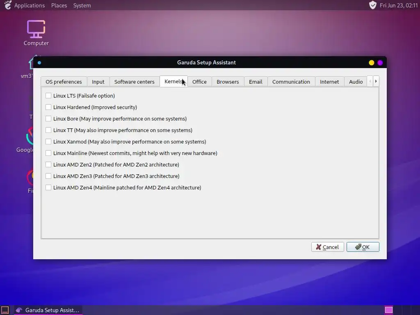Click the show desktop icon in bottom panel
The height and width of the screenshot is (315, 420).
pos(5,310)
